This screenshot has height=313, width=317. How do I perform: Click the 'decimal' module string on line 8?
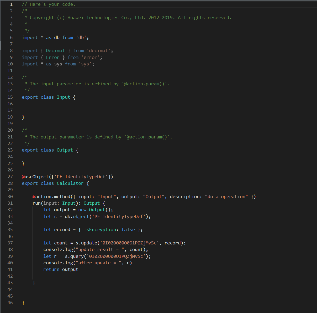coord(99,51)
